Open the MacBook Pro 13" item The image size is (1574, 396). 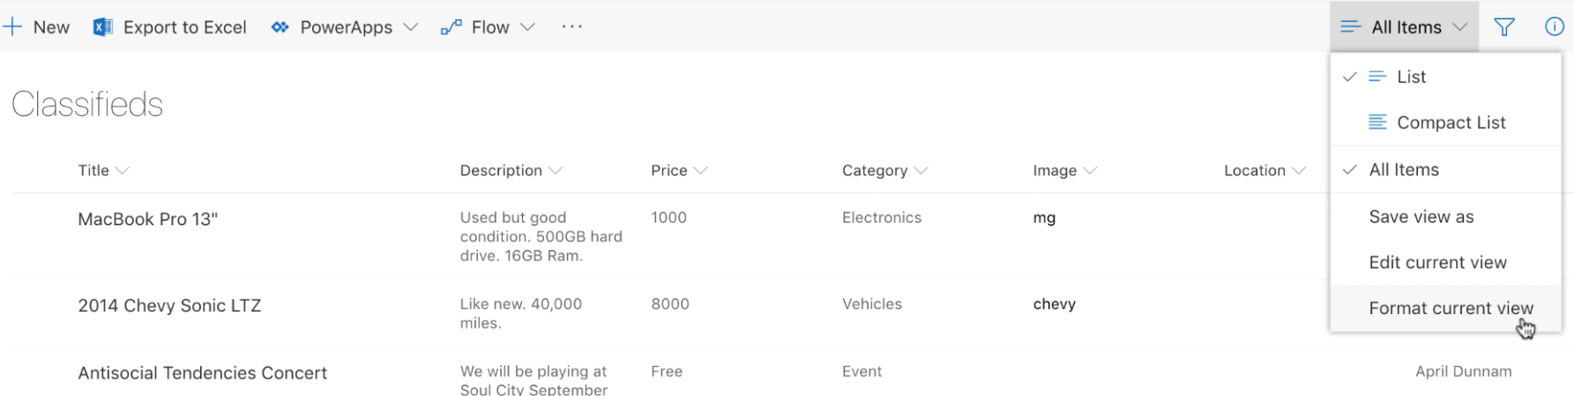(147, 219)
